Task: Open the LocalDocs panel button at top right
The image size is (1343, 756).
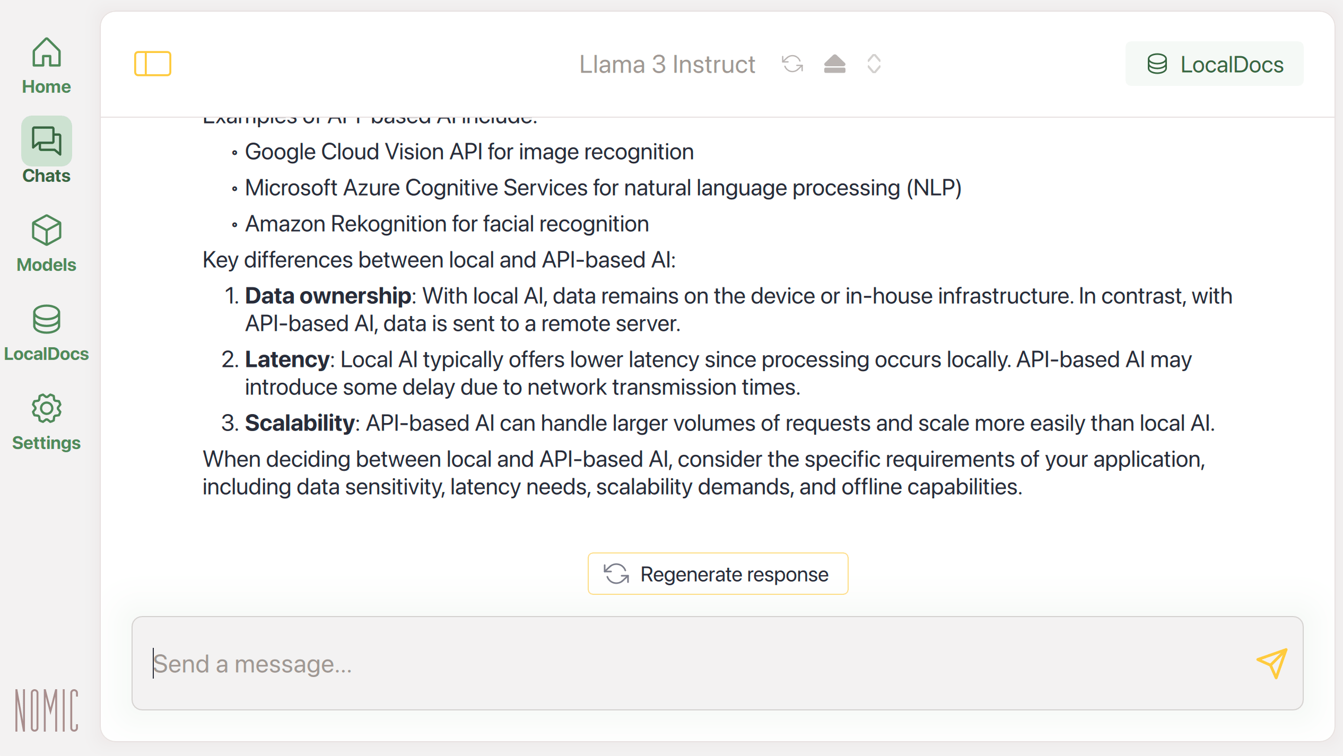Action: click(1214, 64)
